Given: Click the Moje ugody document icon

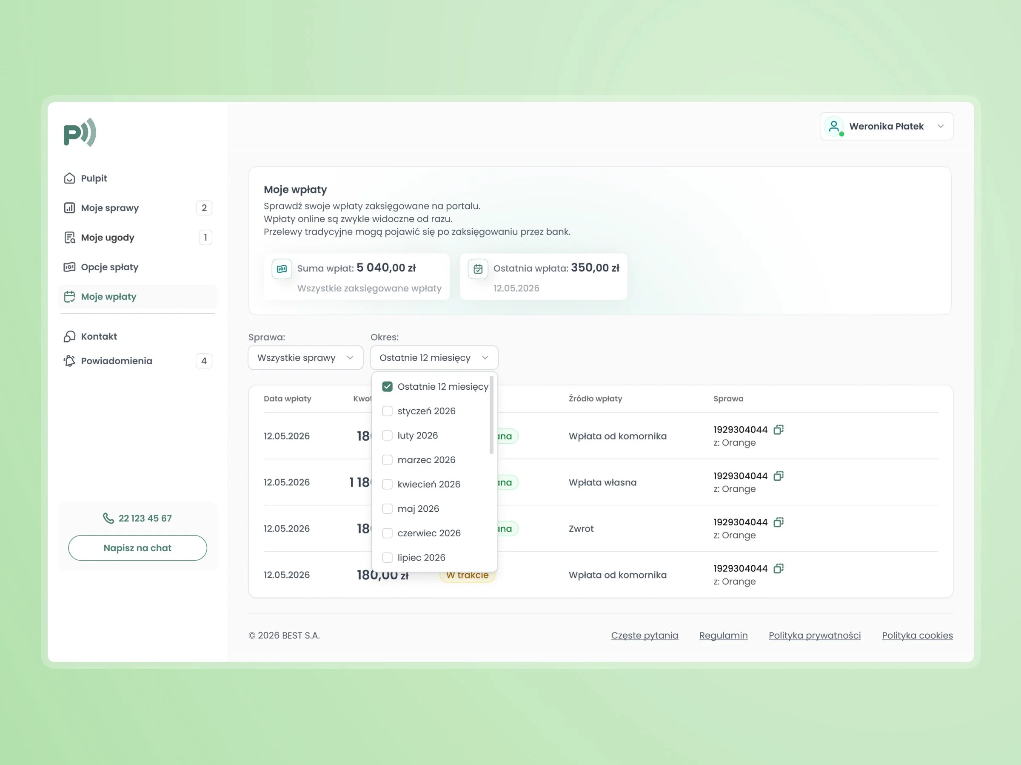Looking at the screenshot, I should (69, 238).
